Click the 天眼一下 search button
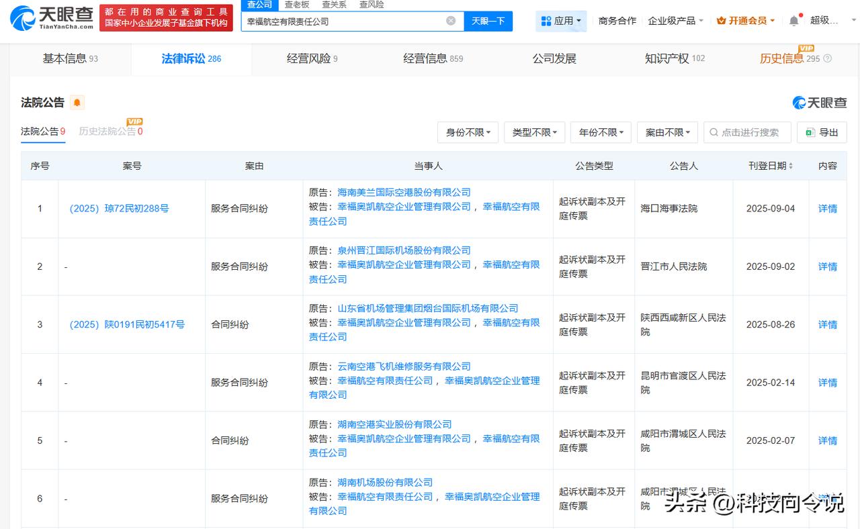Image resolution: width=860 pixels, height=529 pixels. [488, 21]
